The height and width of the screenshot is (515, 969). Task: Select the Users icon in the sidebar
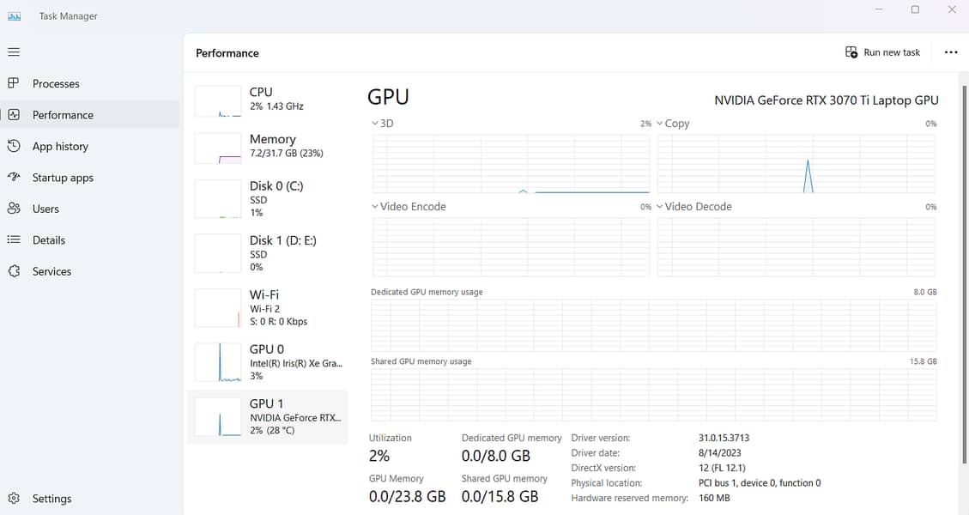(14, 209)
